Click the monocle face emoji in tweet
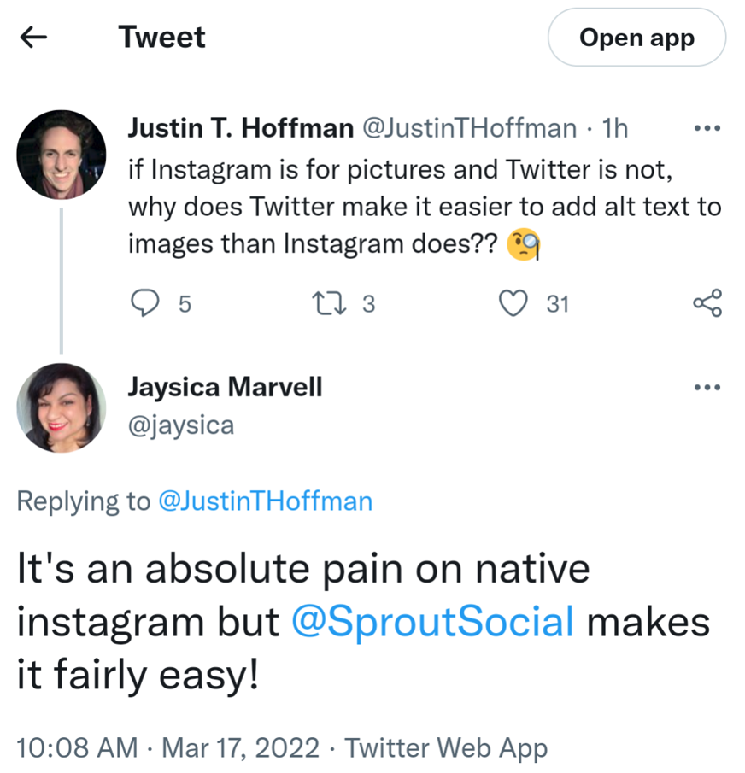This screenshot has height=773, width=745. [x=524, y=245]
